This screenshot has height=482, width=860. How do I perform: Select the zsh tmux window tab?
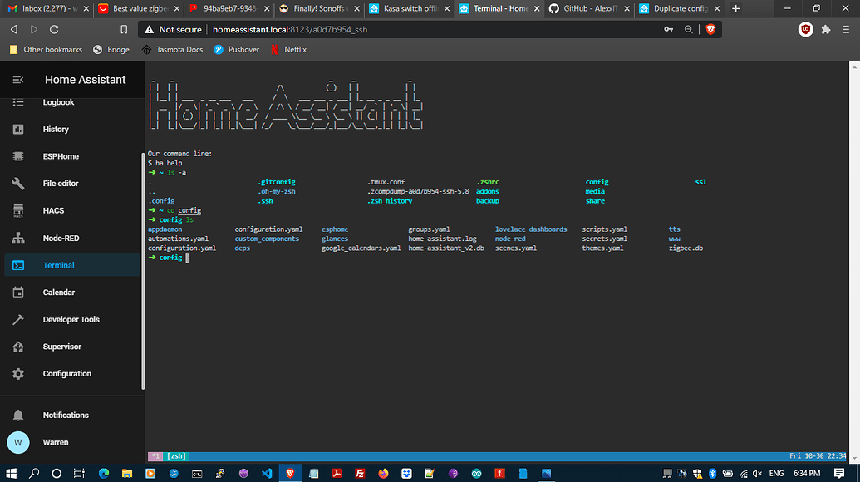[177, 456]
